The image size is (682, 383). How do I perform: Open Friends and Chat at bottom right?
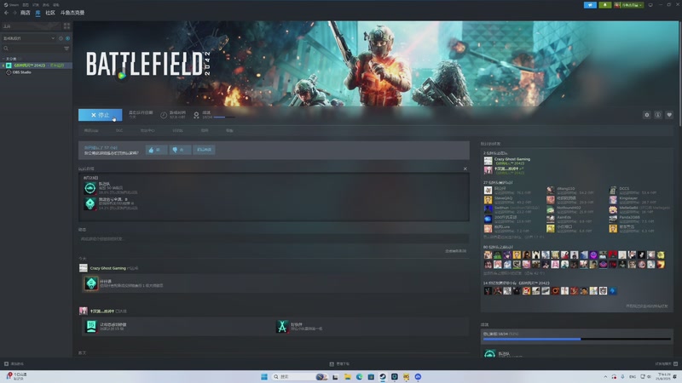[667, 364]
